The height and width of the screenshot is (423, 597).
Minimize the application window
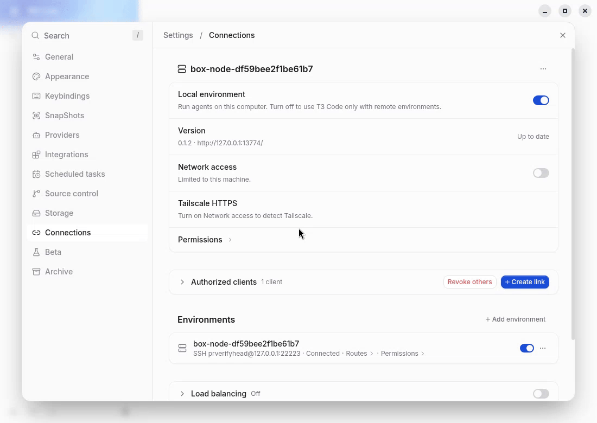point(545,11)
